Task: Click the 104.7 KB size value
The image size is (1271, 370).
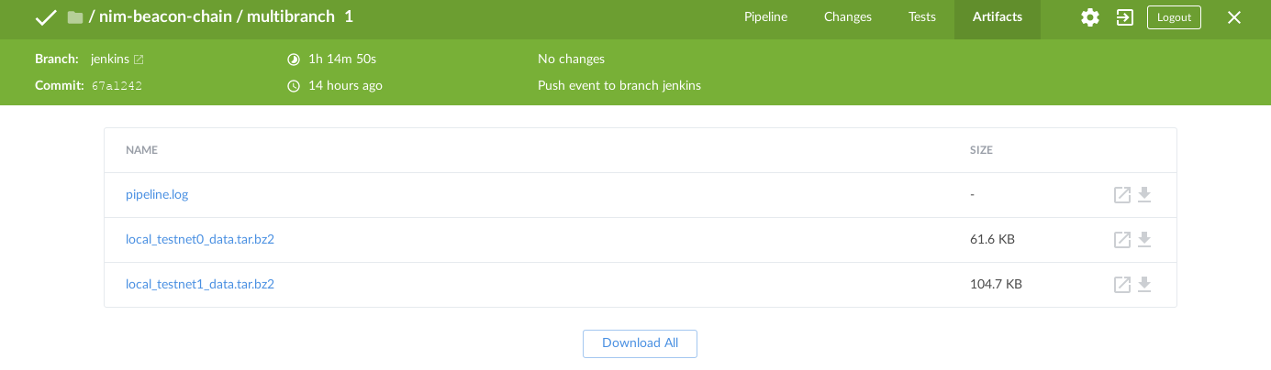Action: [996, 285]
